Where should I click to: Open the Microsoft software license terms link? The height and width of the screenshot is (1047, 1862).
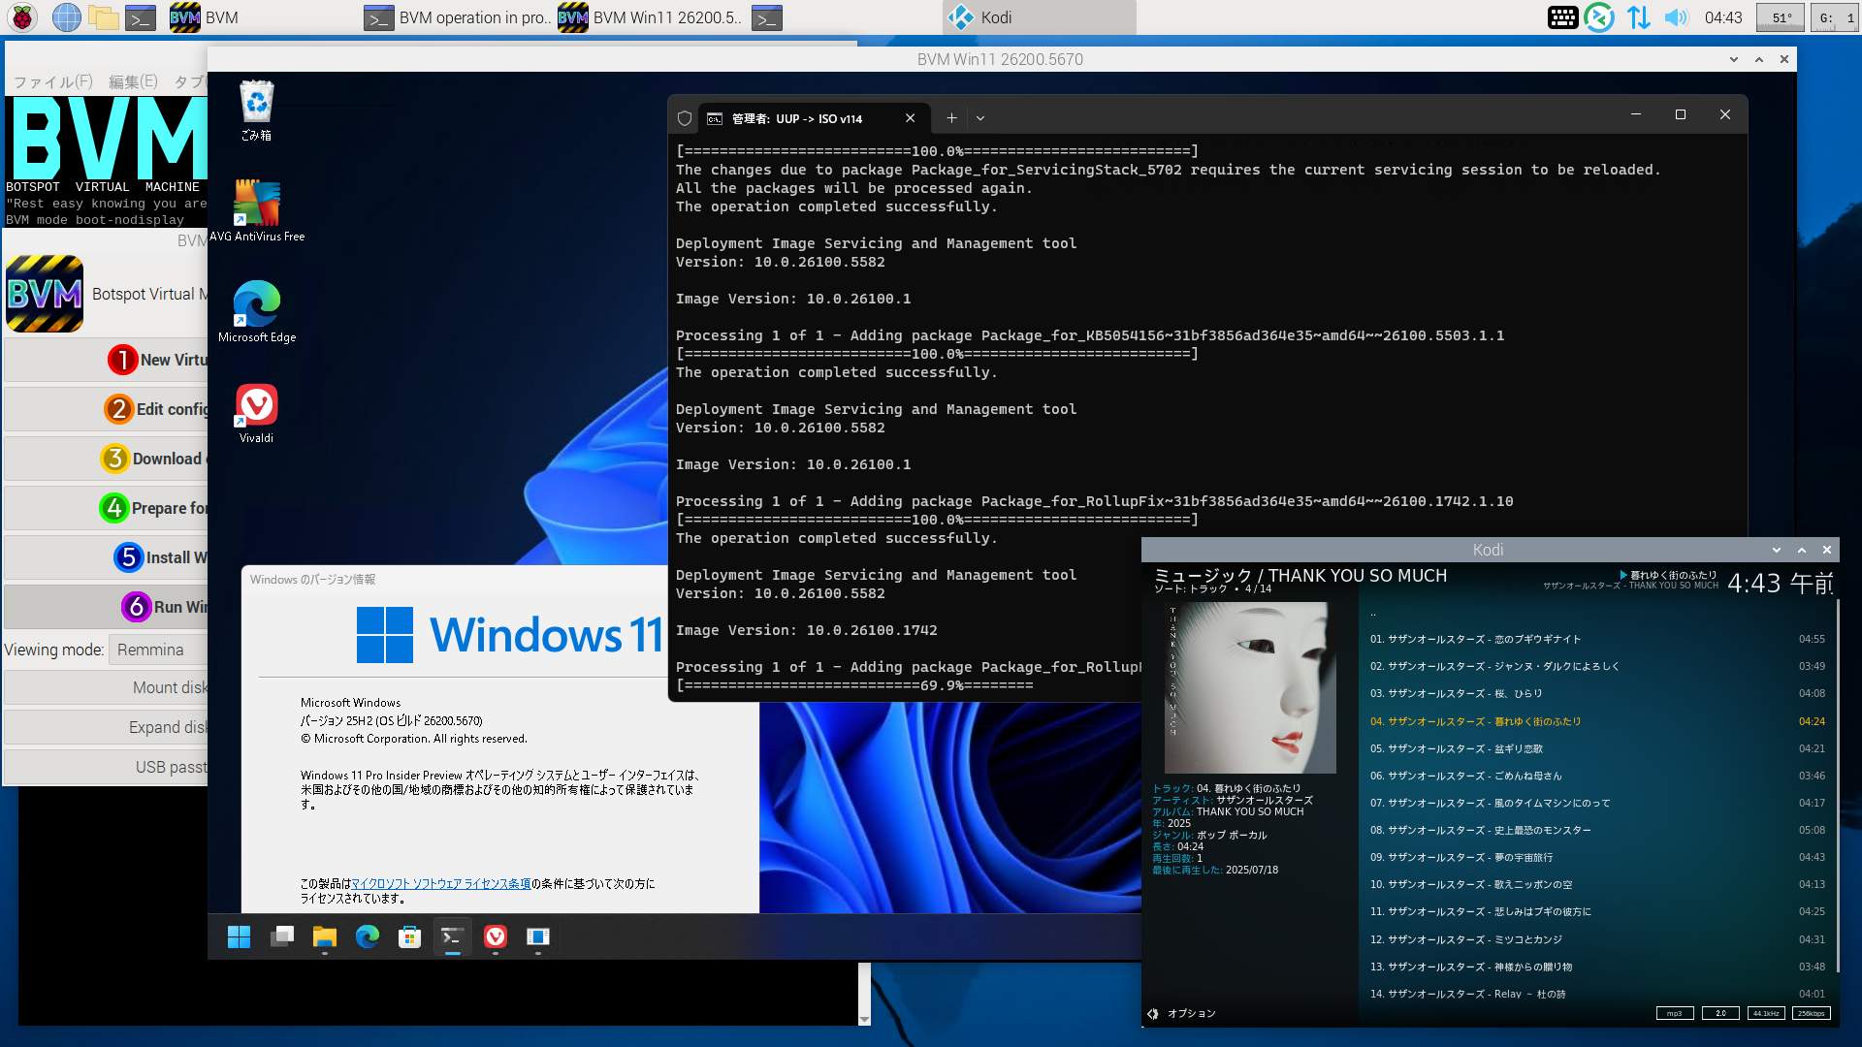[441, 883]
